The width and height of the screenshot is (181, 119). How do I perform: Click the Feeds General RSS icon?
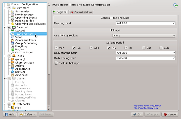click(x=13, y=60)
